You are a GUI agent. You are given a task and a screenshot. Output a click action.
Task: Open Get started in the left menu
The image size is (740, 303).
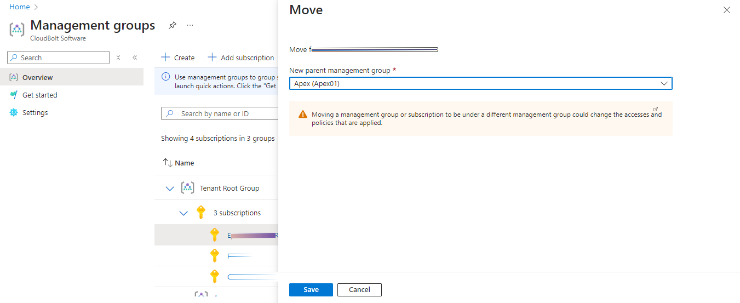[x=39, y=95]
